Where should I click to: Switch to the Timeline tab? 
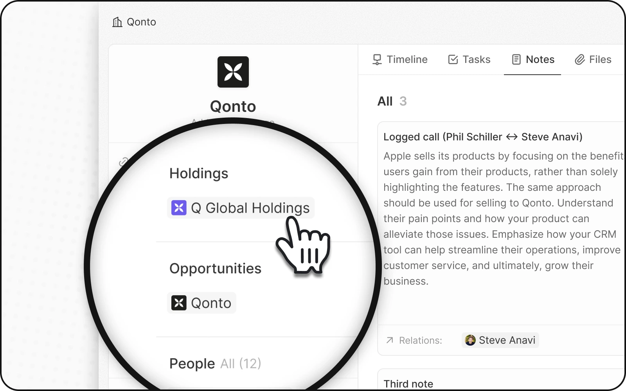407,59
